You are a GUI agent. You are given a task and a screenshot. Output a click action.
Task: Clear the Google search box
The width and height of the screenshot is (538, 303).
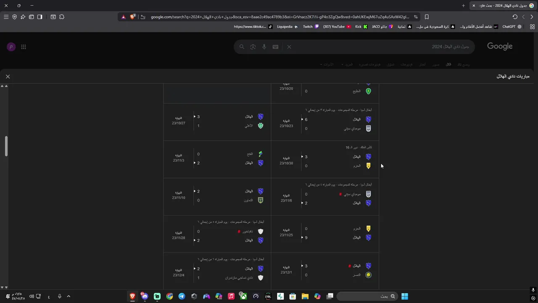289,47
